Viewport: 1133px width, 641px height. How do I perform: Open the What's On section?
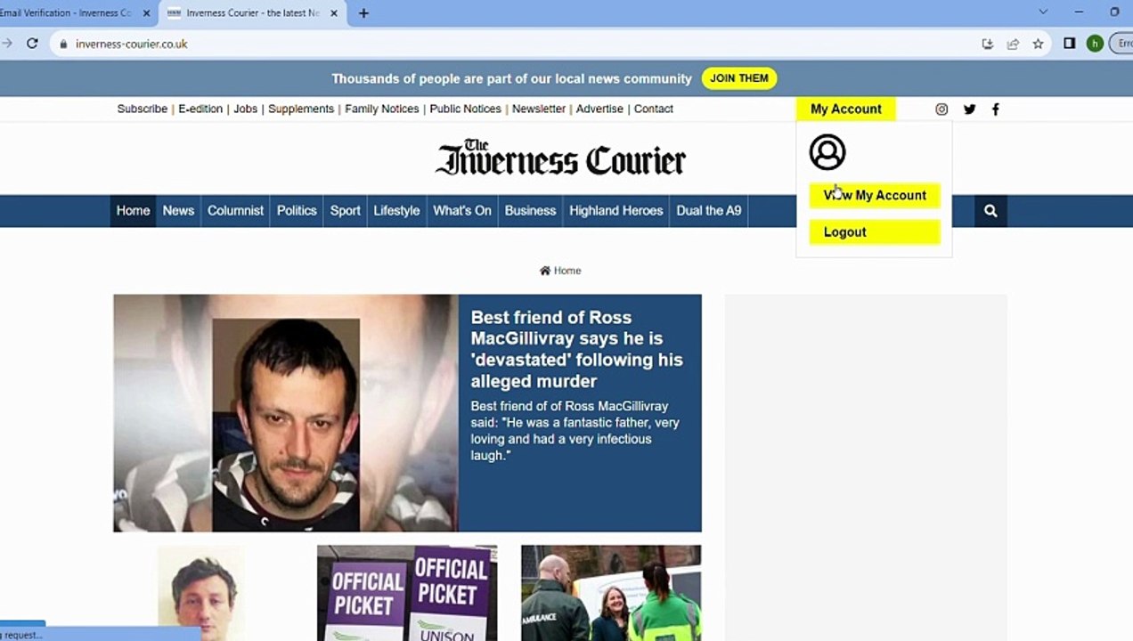(462, 211)
